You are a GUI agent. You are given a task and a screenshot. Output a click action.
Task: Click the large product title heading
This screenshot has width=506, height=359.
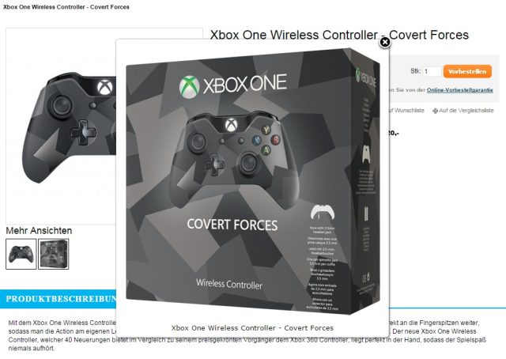coord(339,35)
